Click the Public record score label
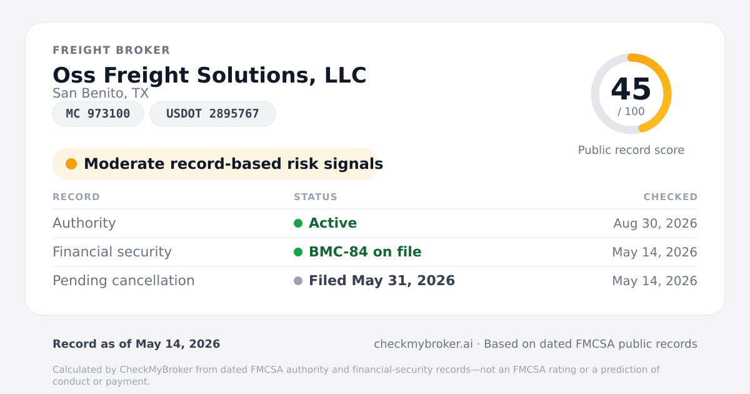Screen dimensions: 750x394 pyautogui.click(x=631, y=150)
